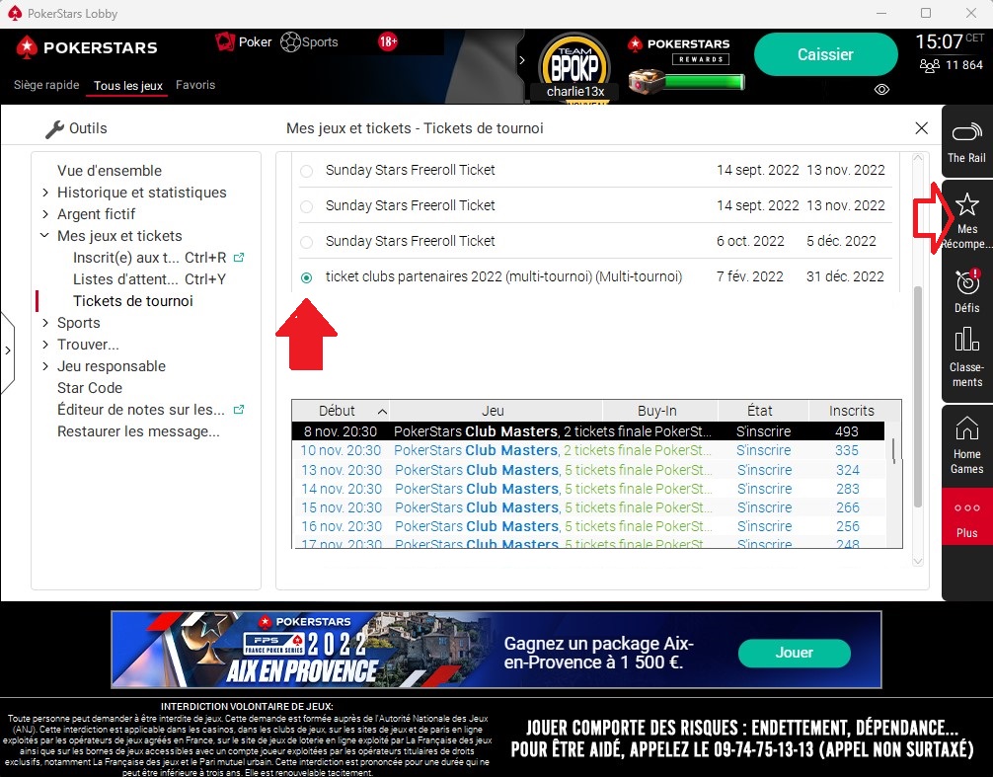Click the Team BPOKP avatar badge
This screenshot has width=993, height=777.
(574, 63)
